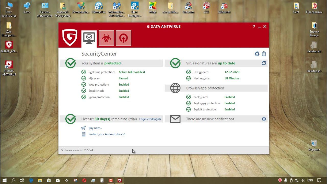Toggle Real time protection status
The image size is (327, 184).
tap(132, 72)
